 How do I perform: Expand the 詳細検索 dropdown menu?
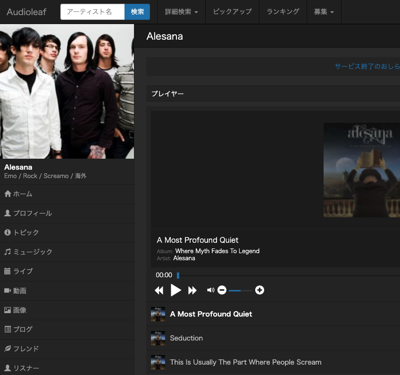click(182, 12)
